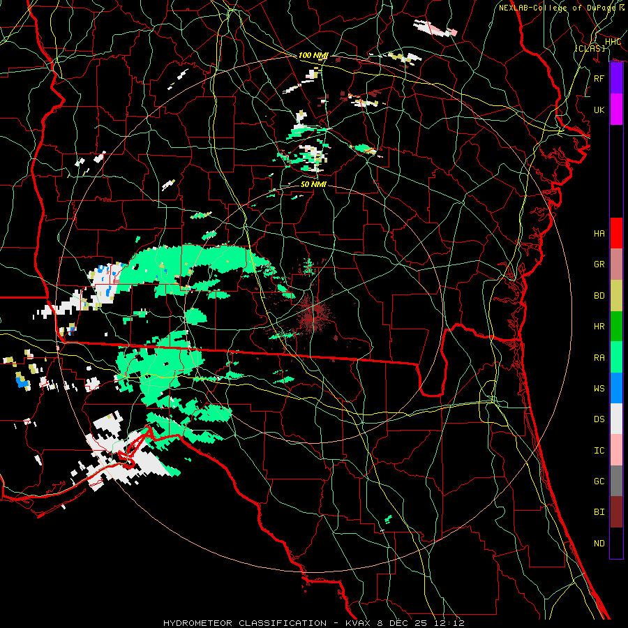Click the Hydrometeor Classification KVAX title text
Screen dimensions: 628x628
(x=313, y=623)
